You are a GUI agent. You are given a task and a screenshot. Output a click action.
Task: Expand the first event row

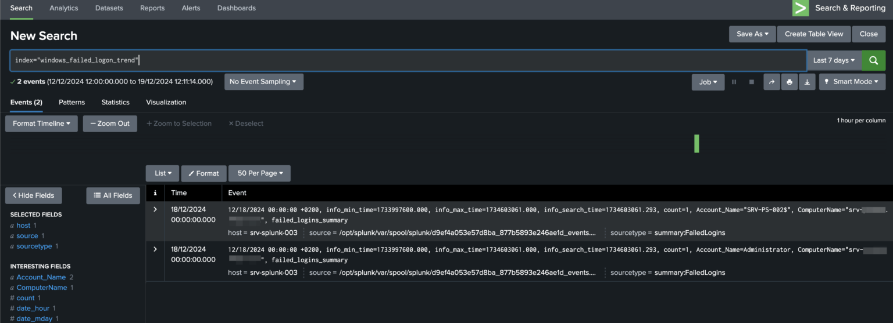pos(155,209)
